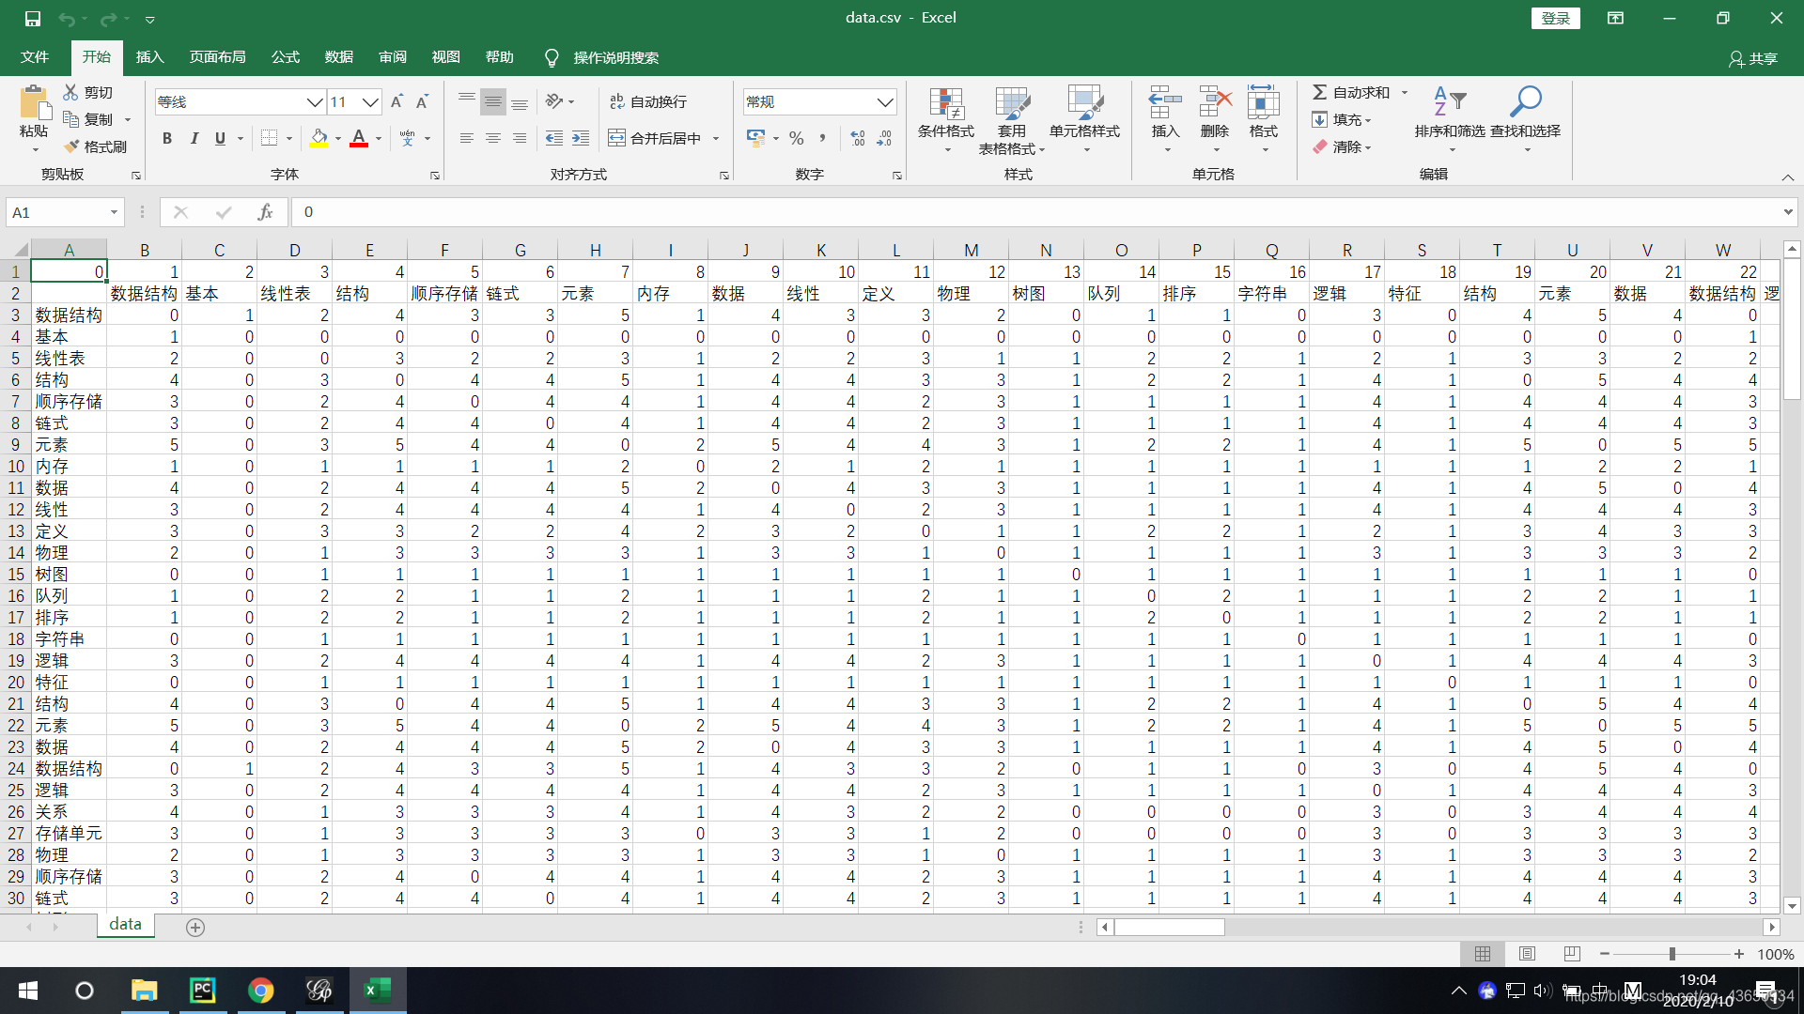Open Chrome from the taskbar

(x=260, y=990)
